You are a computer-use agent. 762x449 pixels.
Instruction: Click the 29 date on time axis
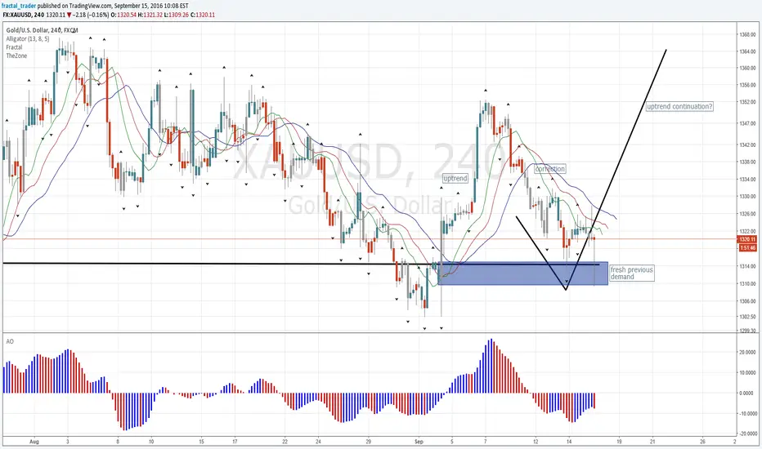[x=369, y=442]
